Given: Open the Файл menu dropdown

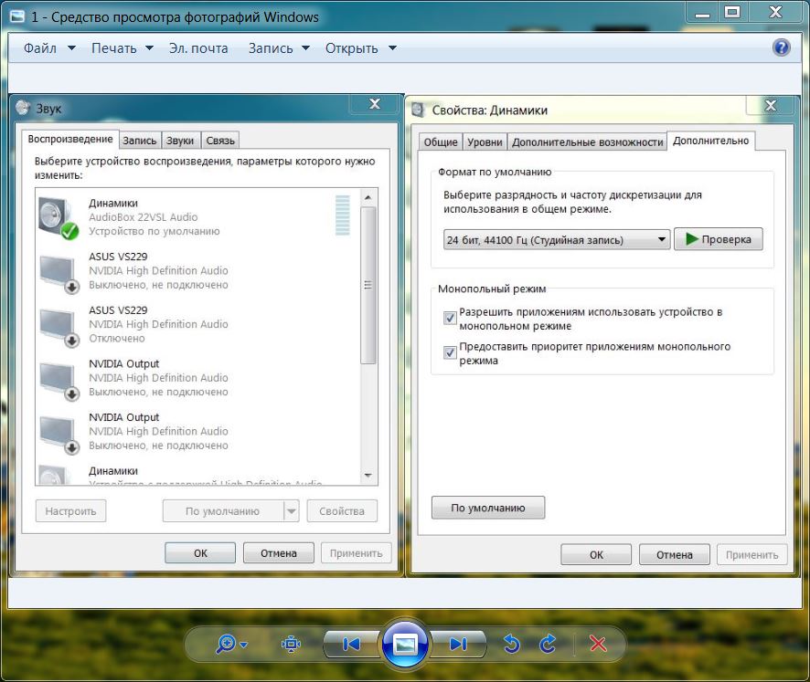Looking at the screenshot, I should pyautogui.click(x=49, y=48).
